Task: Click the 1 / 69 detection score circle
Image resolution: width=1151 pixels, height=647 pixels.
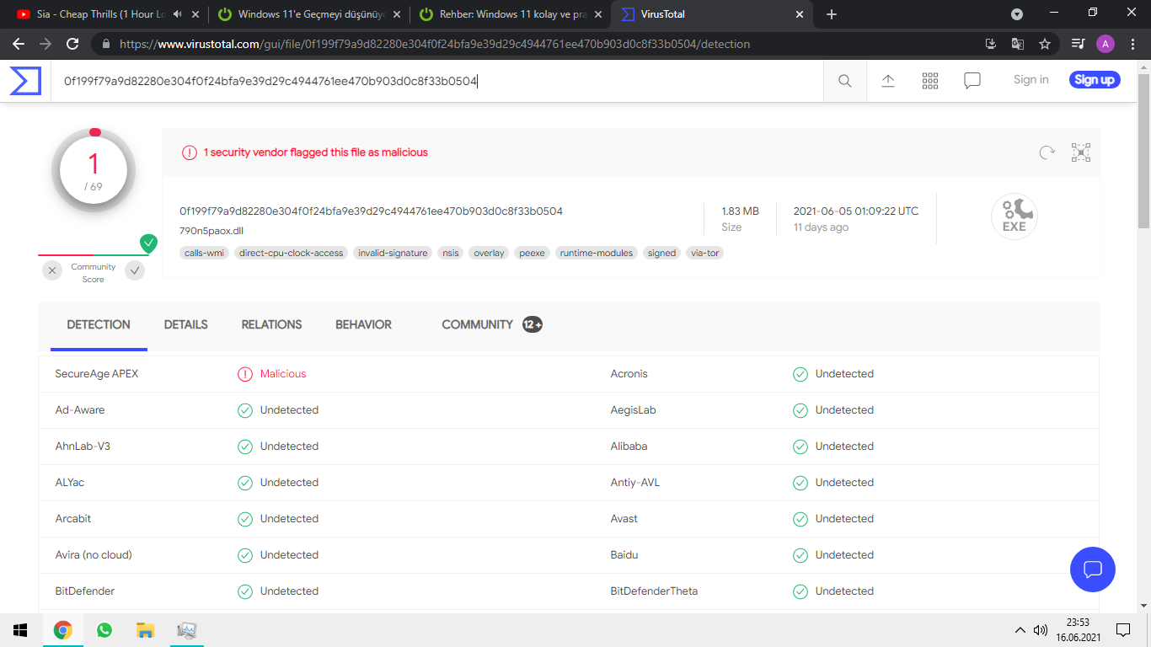Action: 94,172
